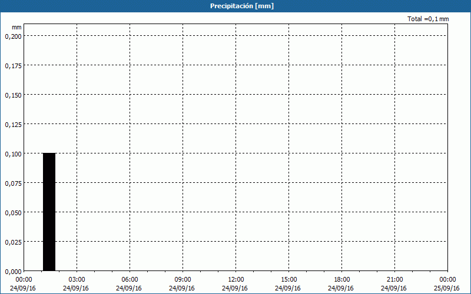Click the 09:00 time axis marker

183,279
